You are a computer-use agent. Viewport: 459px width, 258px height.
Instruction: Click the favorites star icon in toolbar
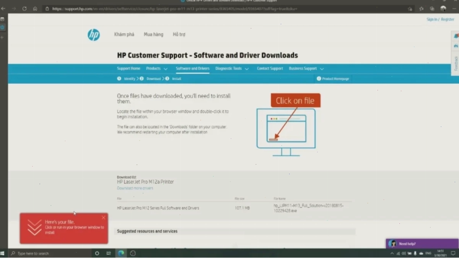pos(421,8)
